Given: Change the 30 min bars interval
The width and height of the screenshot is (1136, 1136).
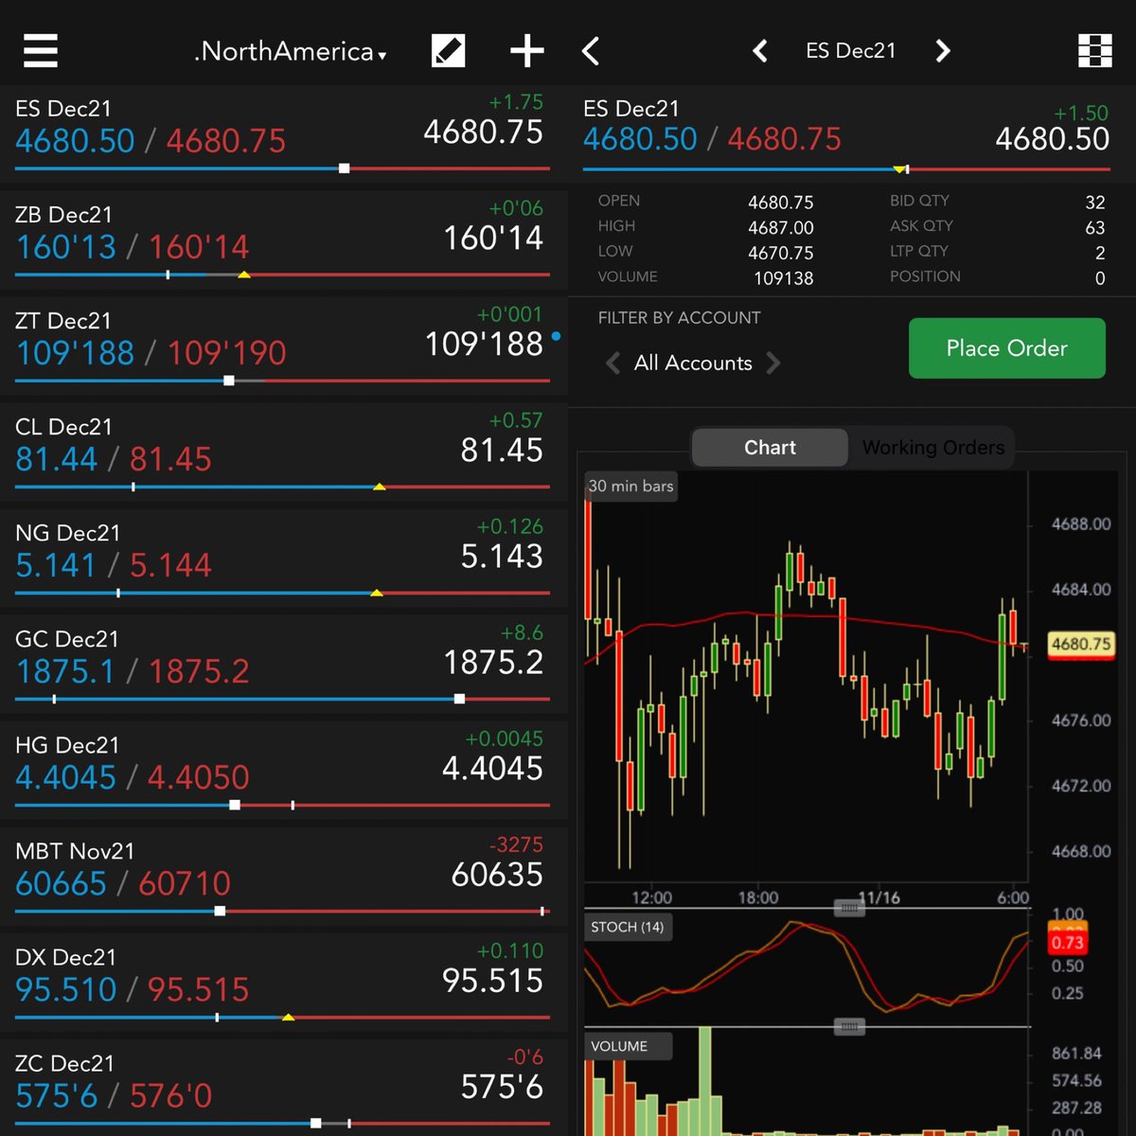Looking at the screenshot, I should point(630,487).
